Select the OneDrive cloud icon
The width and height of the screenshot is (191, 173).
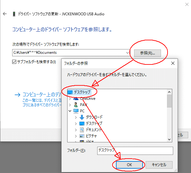point(76,99)
